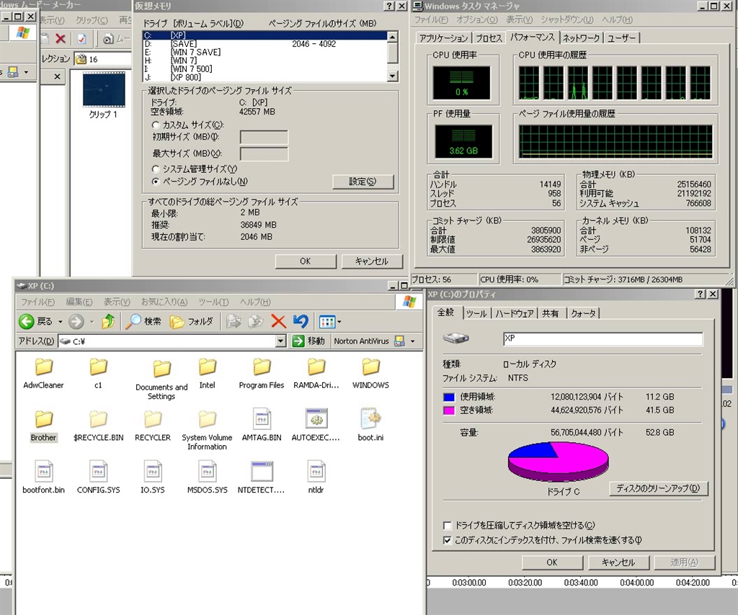Click the green Go arrow button
This screenshot has width=738, height=615.
298,341
